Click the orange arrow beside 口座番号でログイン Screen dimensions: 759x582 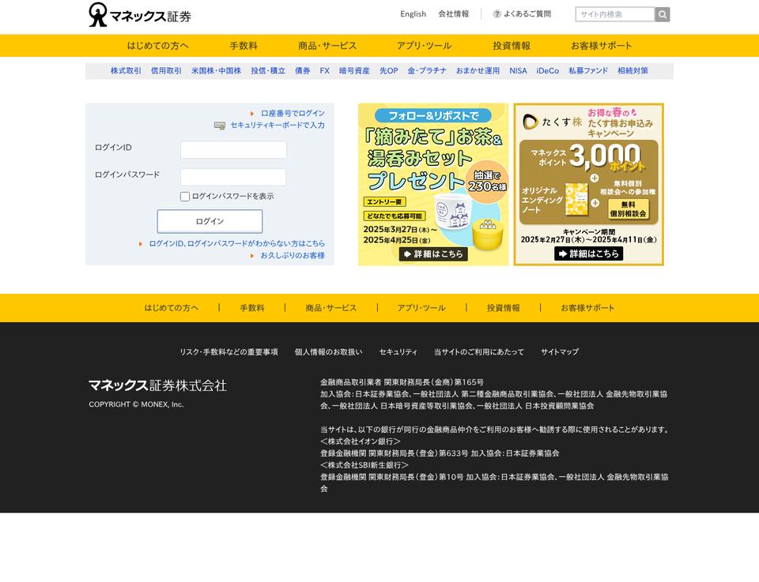(x=251, y=113)
